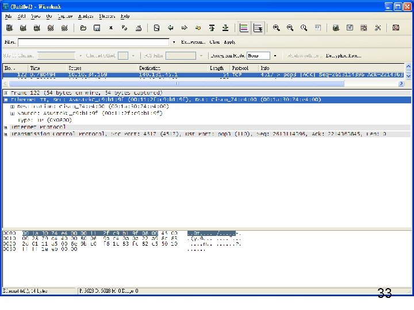Show the capture options dialog
The image size is (414, 310).
coord(23,28)
